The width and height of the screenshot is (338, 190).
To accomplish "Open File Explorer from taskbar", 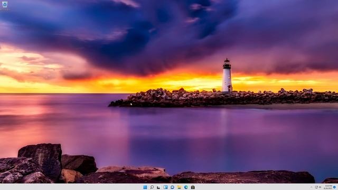I will (x=179, y=187).
